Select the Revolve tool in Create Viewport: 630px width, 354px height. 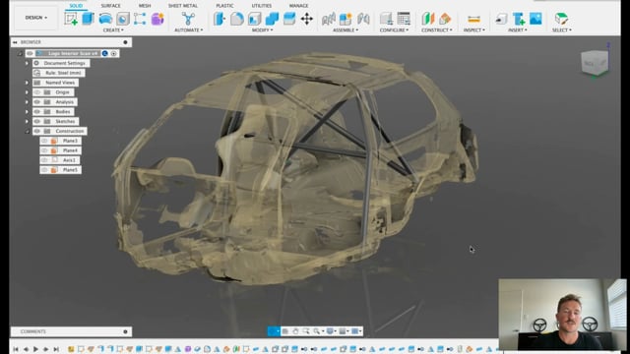[x=105, y=19]
